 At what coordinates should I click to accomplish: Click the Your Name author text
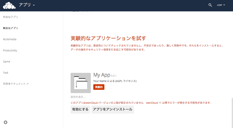coord(100,81)
